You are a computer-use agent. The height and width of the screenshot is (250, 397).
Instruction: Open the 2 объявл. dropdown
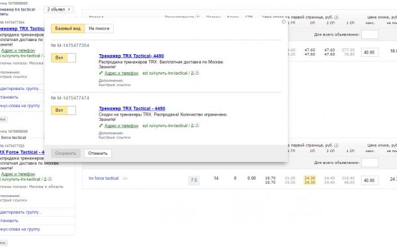(x=58, y=9)
